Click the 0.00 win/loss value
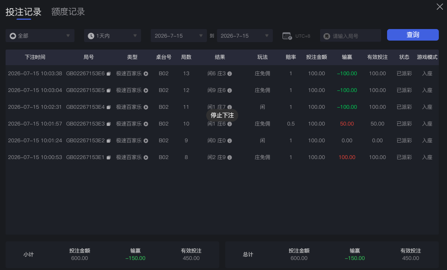 coord(347,141)
